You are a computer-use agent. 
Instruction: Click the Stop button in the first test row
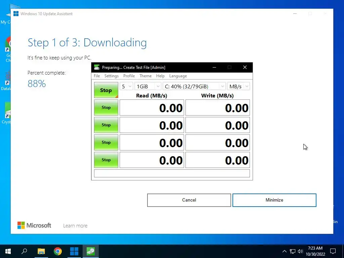106,107
